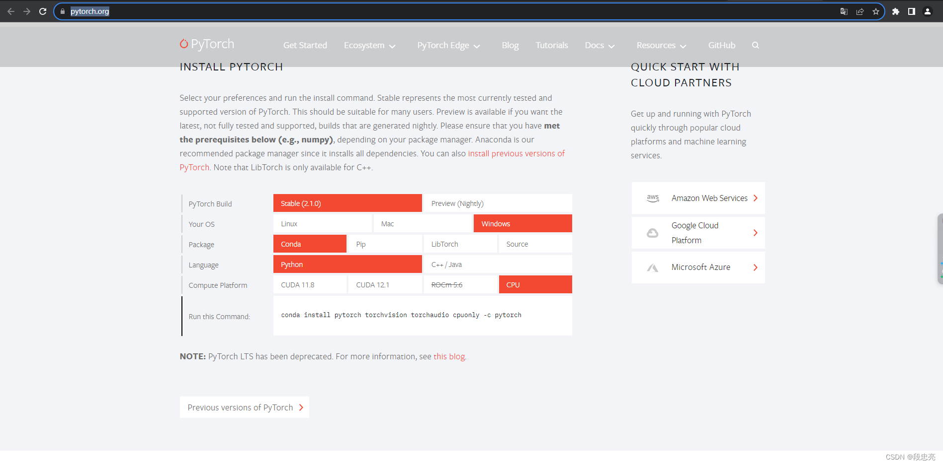Click the AWS logo icon
943x465 pixels.
tap(653, 198)
